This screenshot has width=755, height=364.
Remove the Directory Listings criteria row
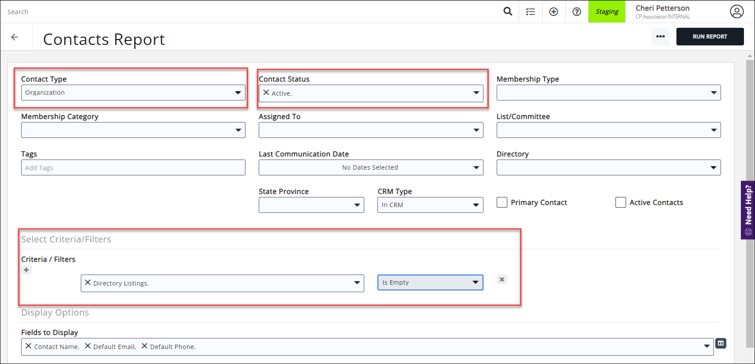502,279
